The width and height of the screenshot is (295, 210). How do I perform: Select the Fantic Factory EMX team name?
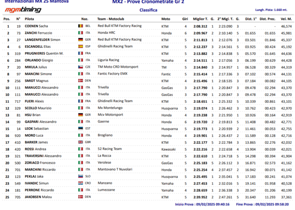(112, 74)
